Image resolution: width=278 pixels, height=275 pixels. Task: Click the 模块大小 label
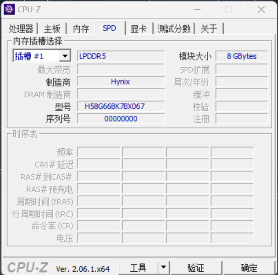(195, 56)
